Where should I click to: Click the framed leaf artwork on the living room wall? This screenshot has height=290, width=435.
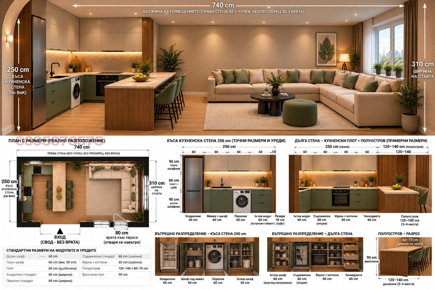[326, 49]
